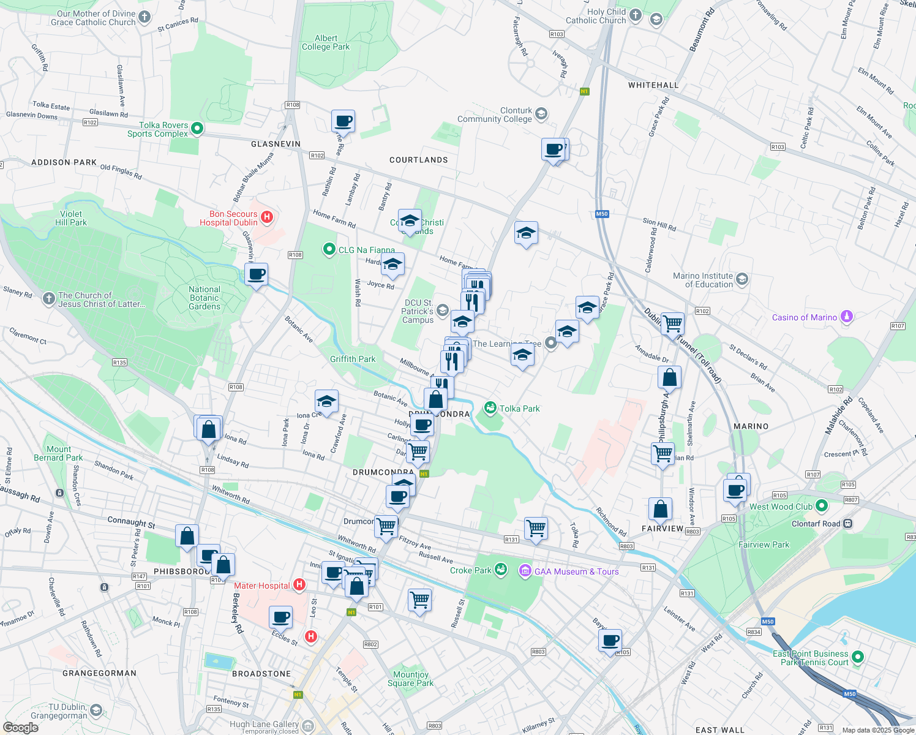
Task: Open the GAA Museum & Tours marker
Action: point(525,571)
